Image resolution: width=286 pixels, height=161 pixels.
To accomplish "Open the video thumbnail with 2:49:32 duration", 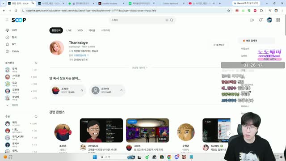I will [147, 130].
